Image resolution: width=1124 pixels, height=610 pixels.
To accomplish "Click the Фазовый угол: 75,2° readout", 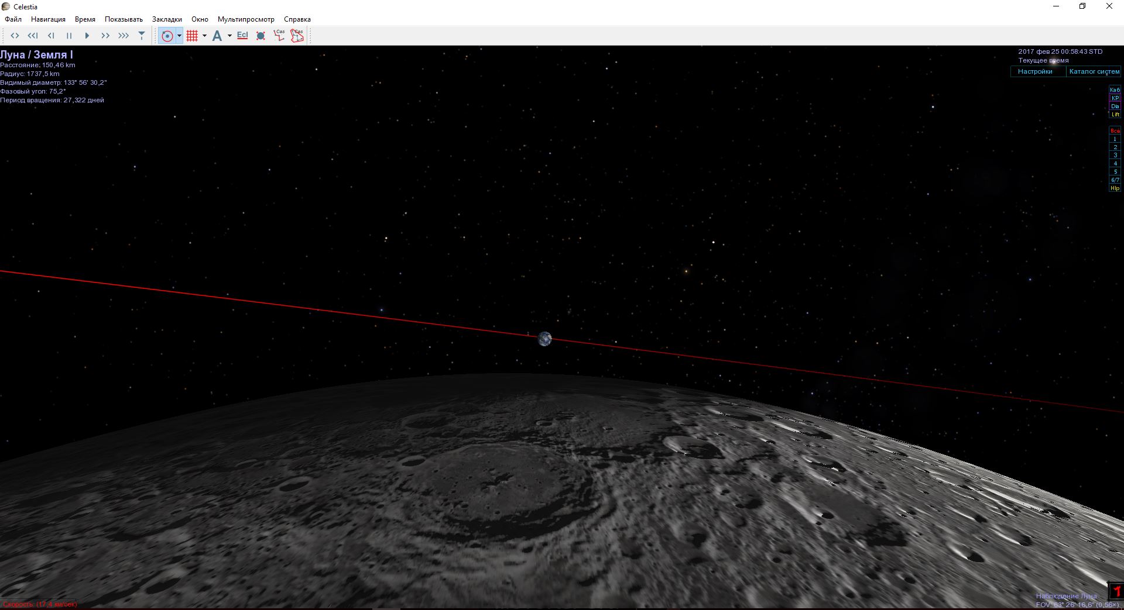I will click(33, 91).
